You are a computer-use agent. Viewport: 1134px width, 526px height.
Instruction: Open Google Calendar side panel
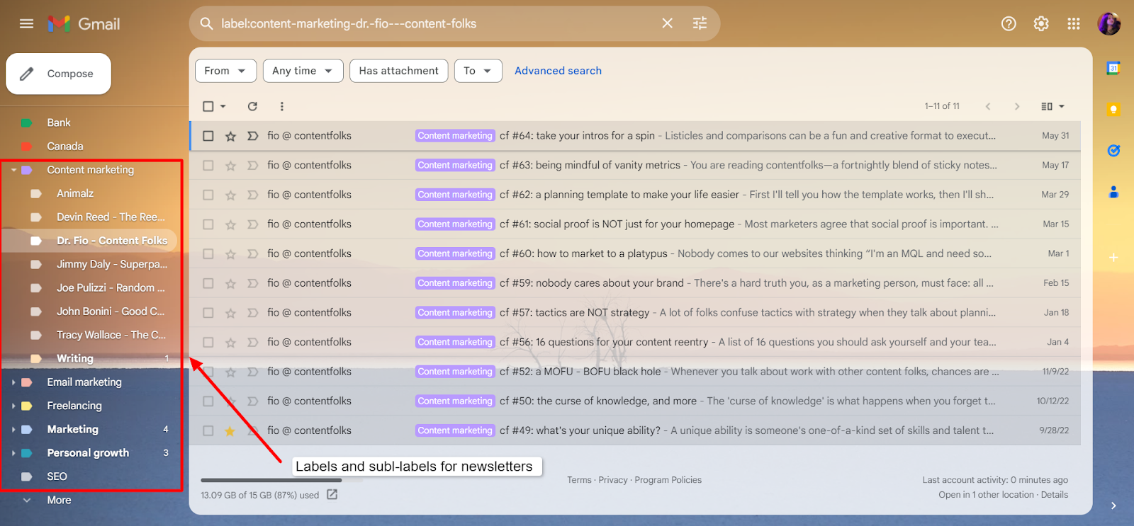(x=1113, y=69)
